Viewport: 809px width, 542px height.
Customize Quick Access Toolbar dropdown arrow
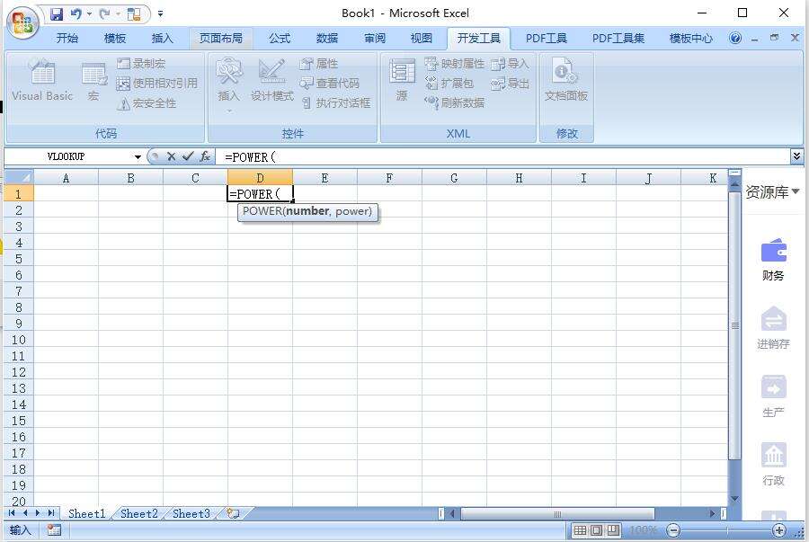pyautogui.click(x=161, y=13)
